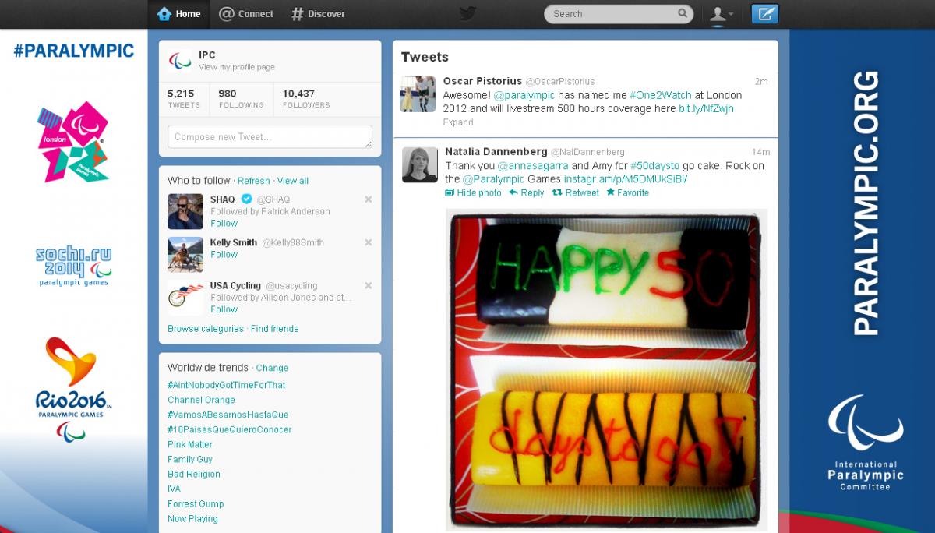935x533 pixels.
Task: Refresh the Who to follow suggestions
Action: 254,181
